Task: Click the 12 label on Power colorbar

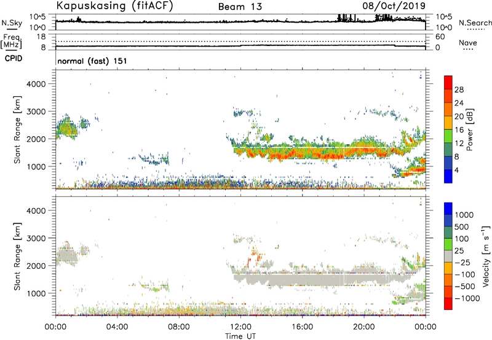Action: (x=459, y=144)
